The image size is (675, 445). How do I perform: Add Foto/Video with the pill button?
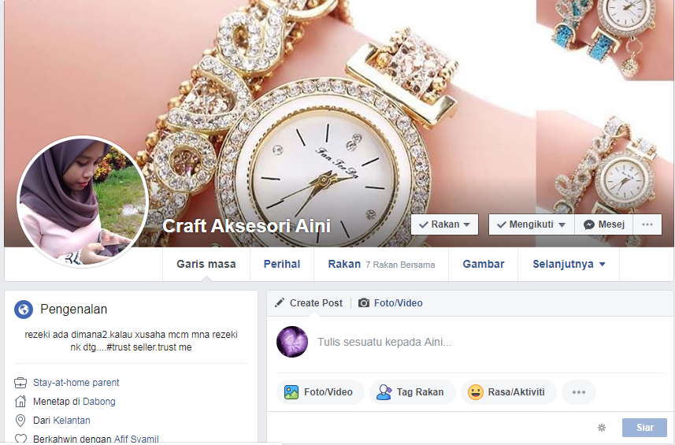(321, 392)
